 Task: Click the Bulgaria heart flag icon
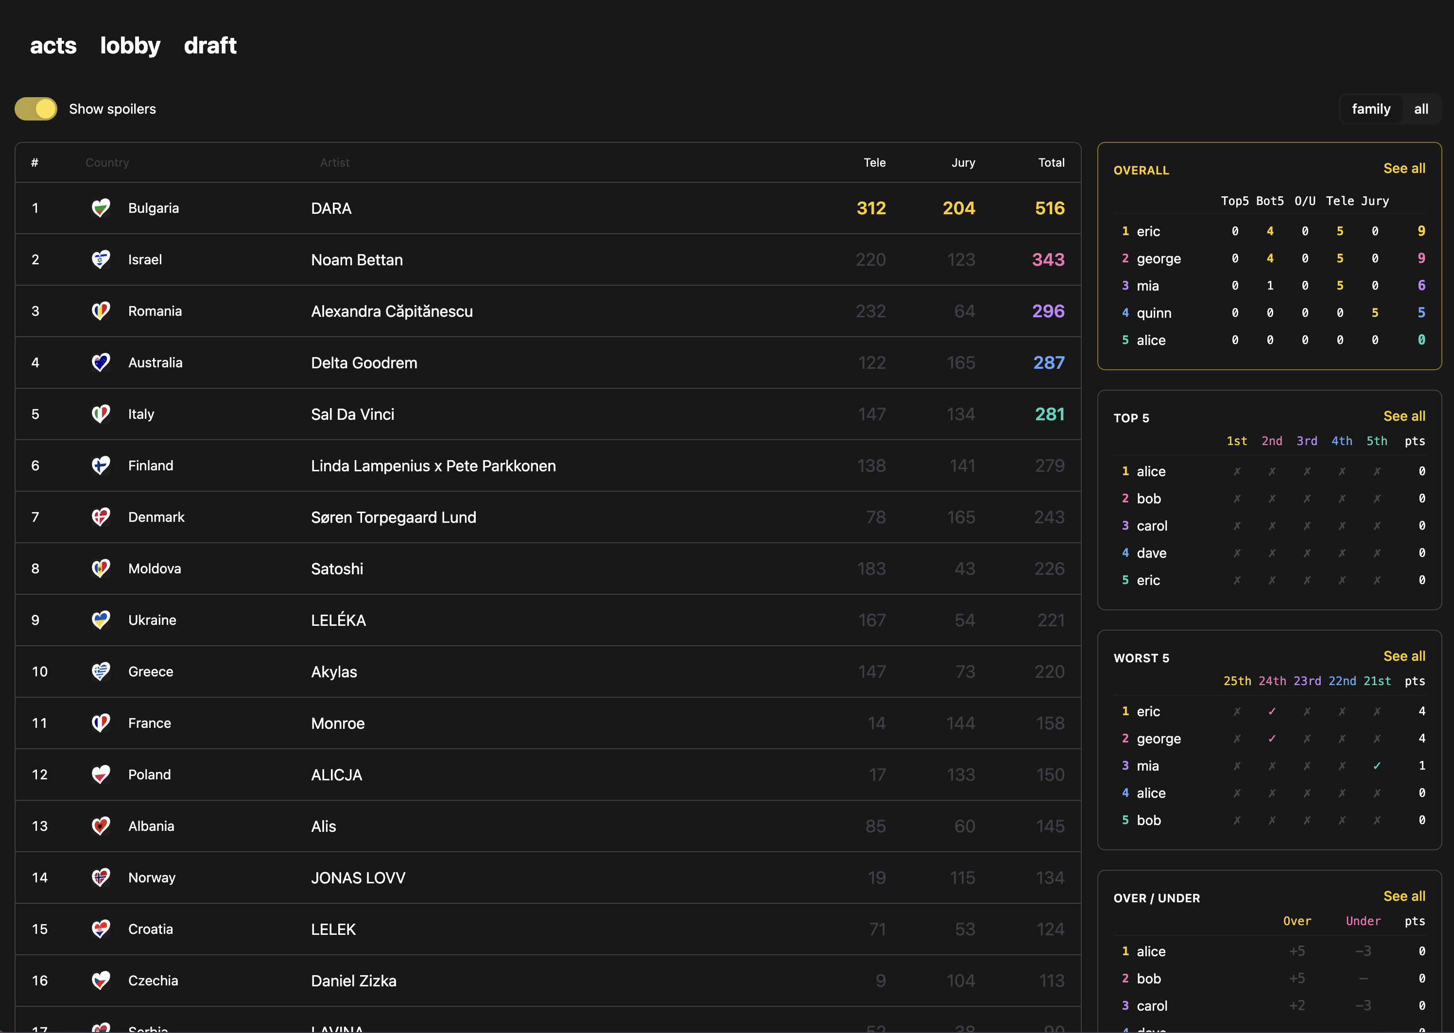click(101, 208)
